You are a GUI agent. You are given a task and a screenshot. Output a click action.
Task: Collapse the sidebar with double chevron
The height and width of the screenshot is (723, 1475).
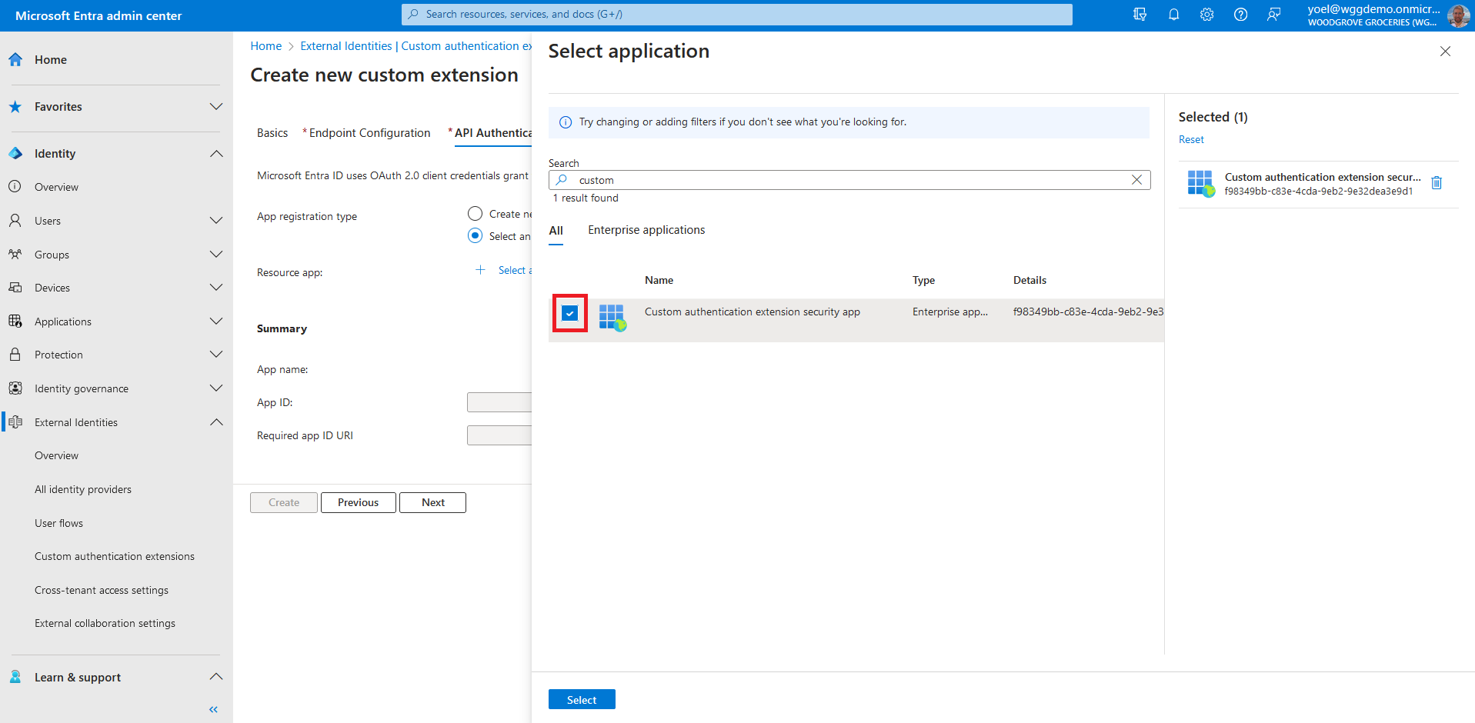[x=213, y=709]
